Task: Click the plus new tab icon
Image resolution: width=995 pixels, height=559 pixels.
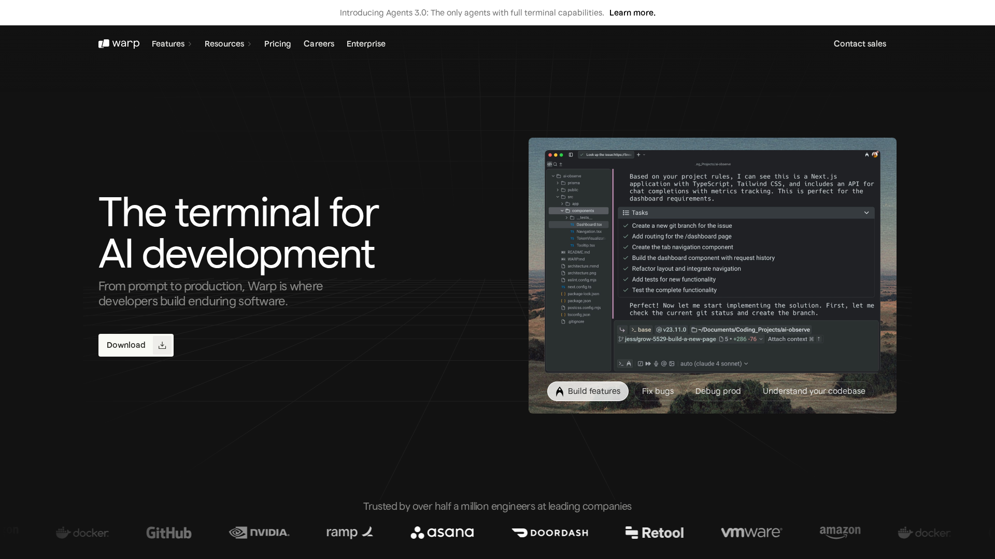Action: [x=638, y=155]
